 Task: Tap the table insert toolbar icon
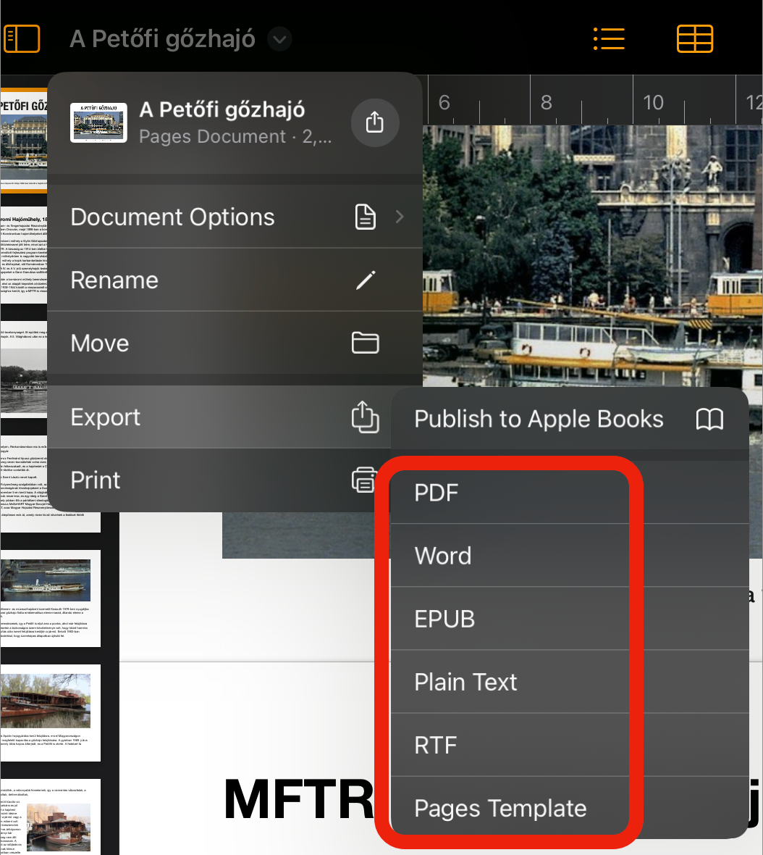point(694,38)
